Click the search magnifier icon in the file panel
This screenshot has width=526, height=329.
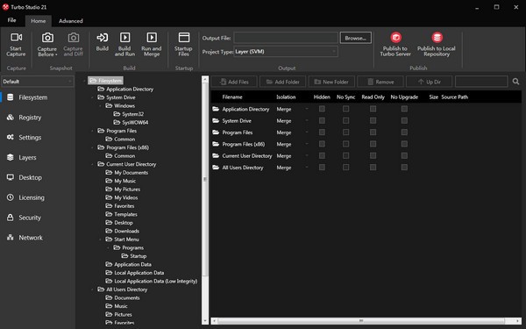516,82
